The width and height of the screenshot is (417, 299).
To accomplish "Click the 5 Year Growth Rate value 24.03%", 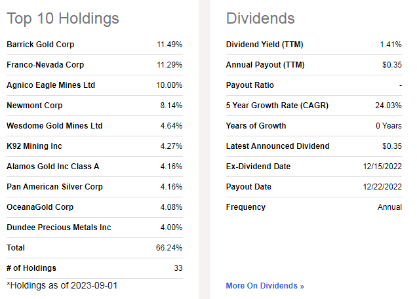I will (388, 106).
